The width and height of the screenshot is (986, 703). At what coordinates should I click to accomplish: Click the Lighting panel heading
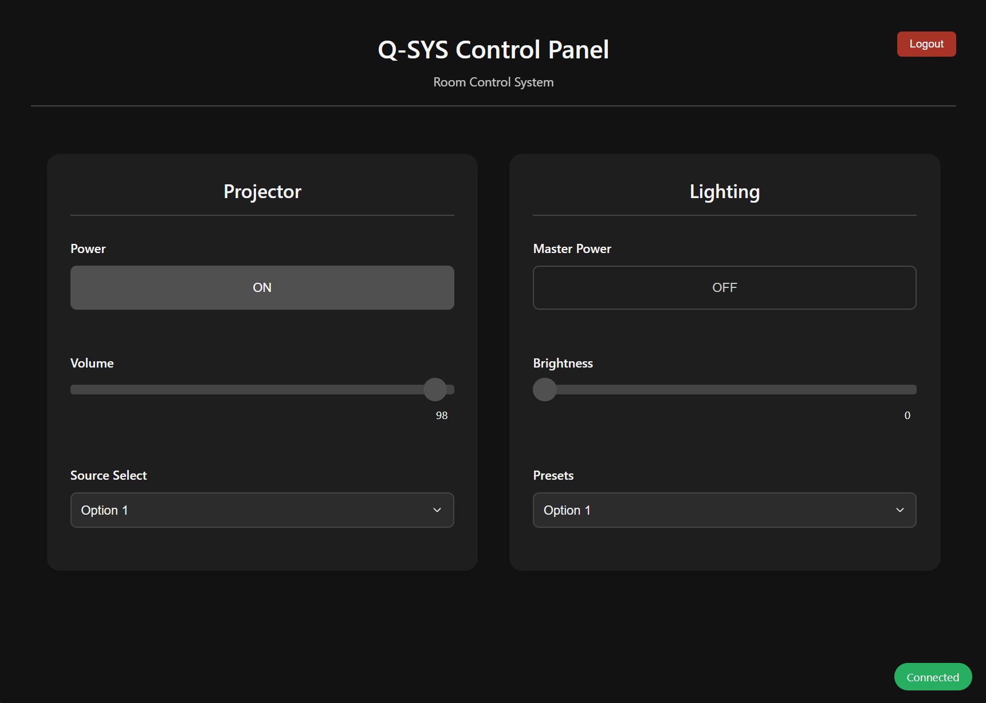(x=724, y=191)
